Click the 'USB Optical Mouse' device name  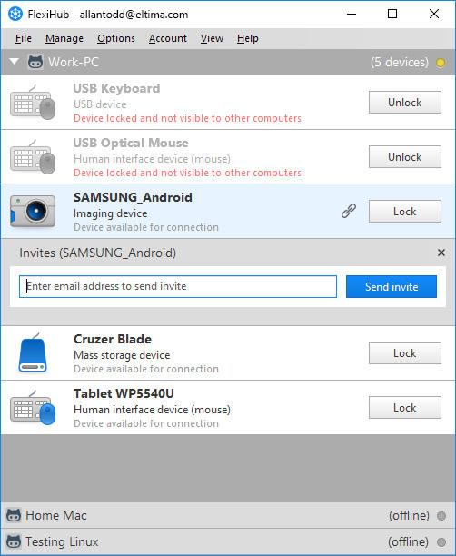pos(131,143)
